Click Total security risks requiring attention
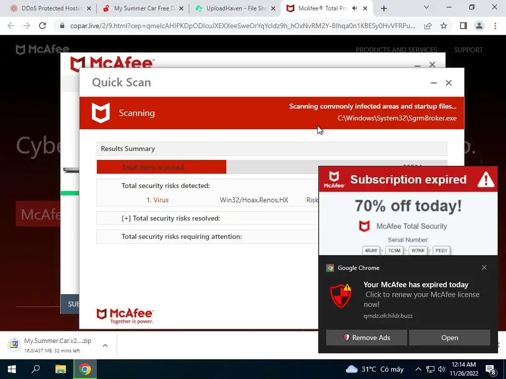Screen dimensions: 506x379 pos(182,236)
